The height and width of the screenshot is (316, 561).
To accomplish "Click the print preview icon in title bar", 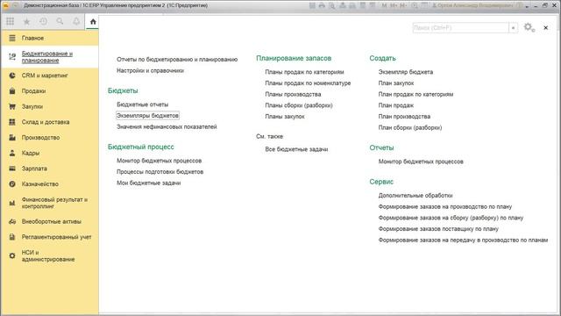I will tap(332, 6).
